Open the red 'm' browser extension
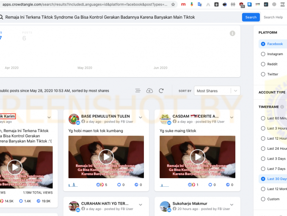The width and height of the screenshot is (287, 216). (183, 4)
